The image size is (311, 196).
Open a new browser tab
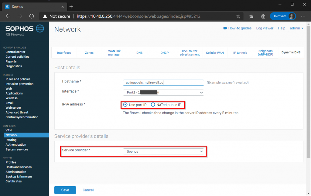coord(71,7)
